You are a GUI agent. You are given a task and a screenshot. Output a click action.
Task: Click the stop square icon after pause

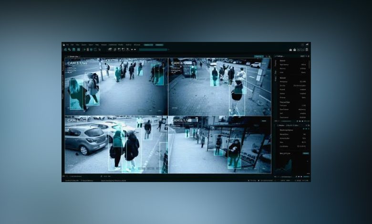click(x=91, y=50)
